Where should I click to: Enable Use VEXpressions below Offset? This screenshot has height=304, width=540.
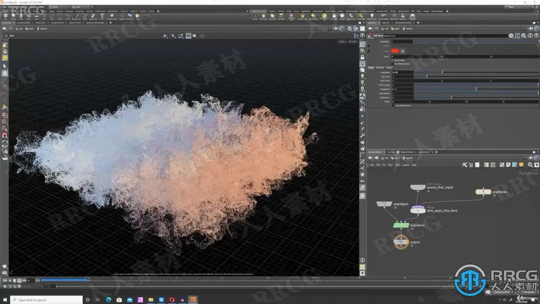point(393,106)
